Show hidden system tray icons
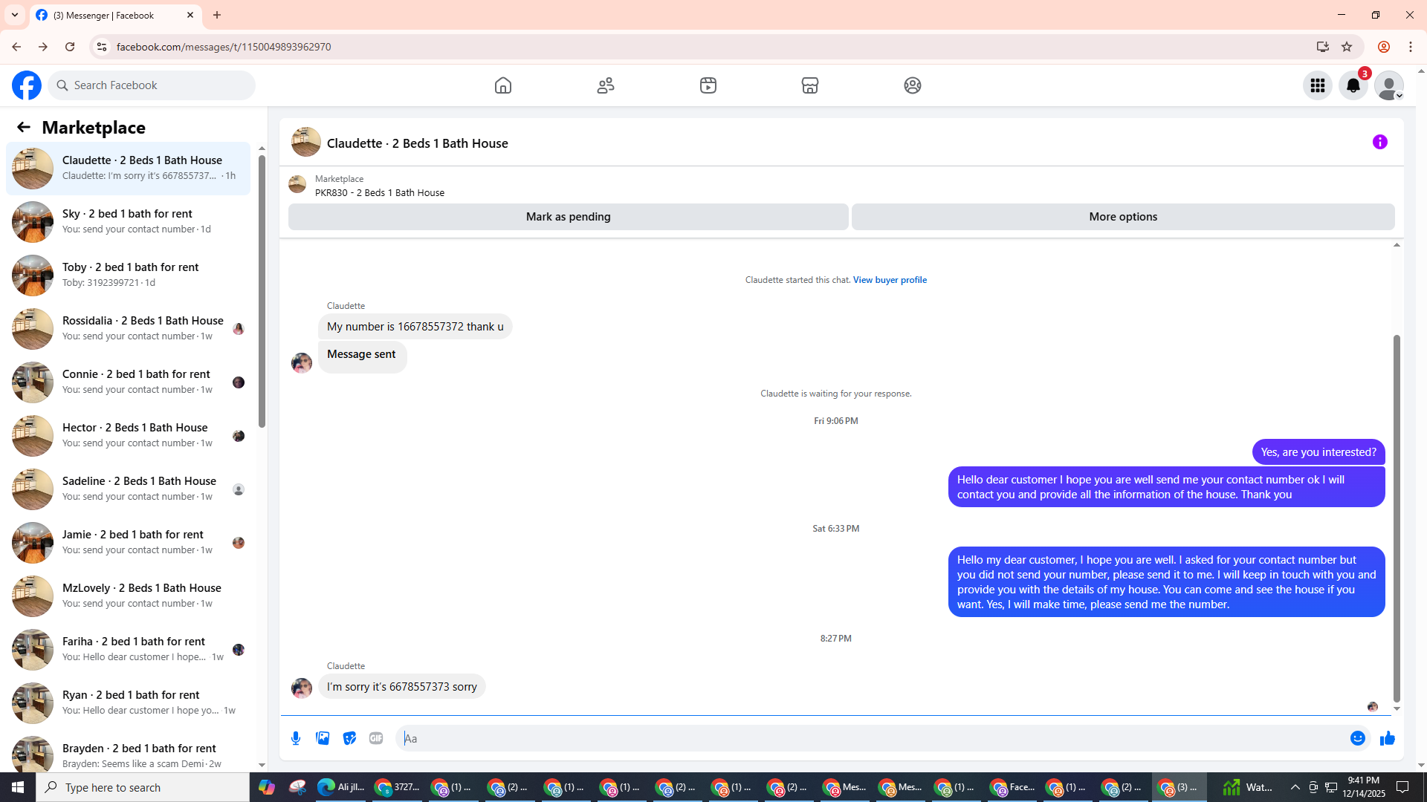The height and width of the screenshot is (802, 1427). (x=1295, y=787)
